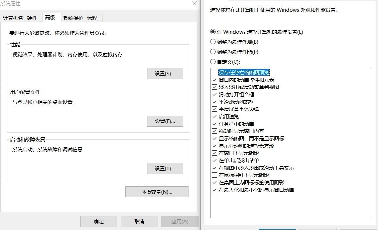Uncheck 在视图中淡入淡出或滑动工具提示
The height and width of the screenshot is (230, 378).
coord(215,168)
